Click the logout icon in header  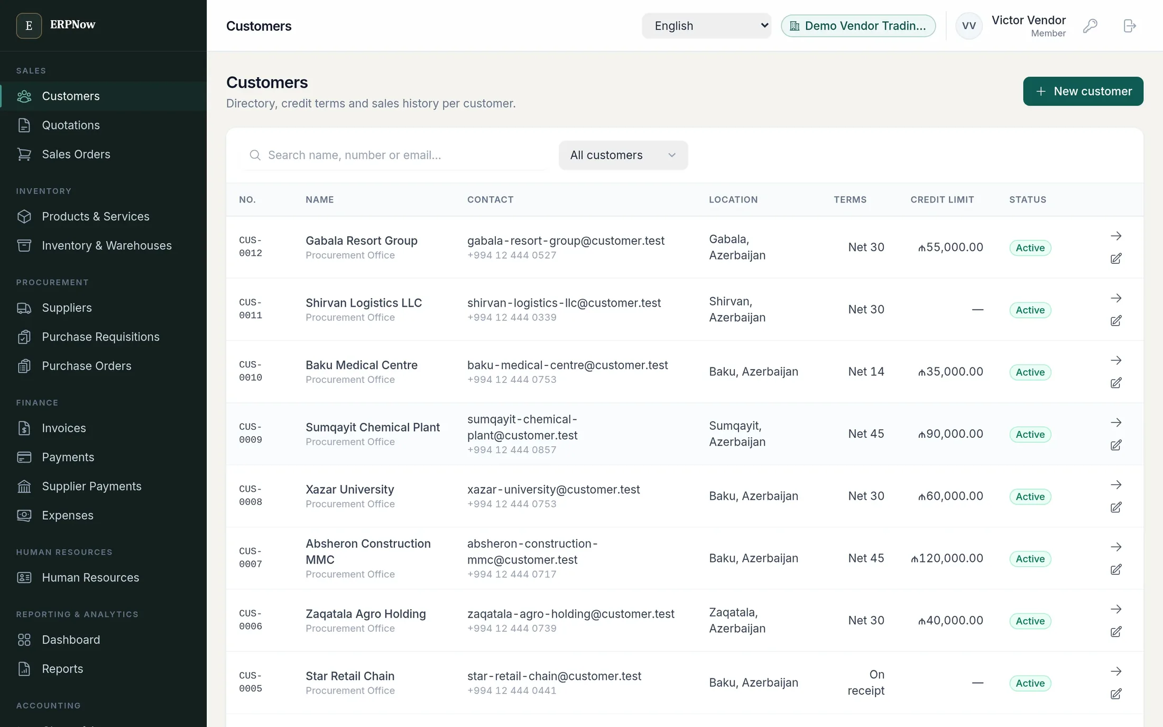pyautogui.click(x=1130, y=26)
